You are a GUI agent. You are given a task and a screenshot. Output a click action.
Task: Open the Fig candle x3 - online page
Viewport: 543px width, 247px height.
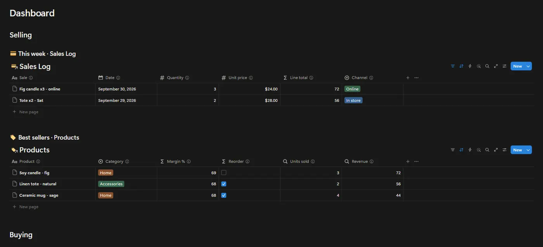click(40, 89)
